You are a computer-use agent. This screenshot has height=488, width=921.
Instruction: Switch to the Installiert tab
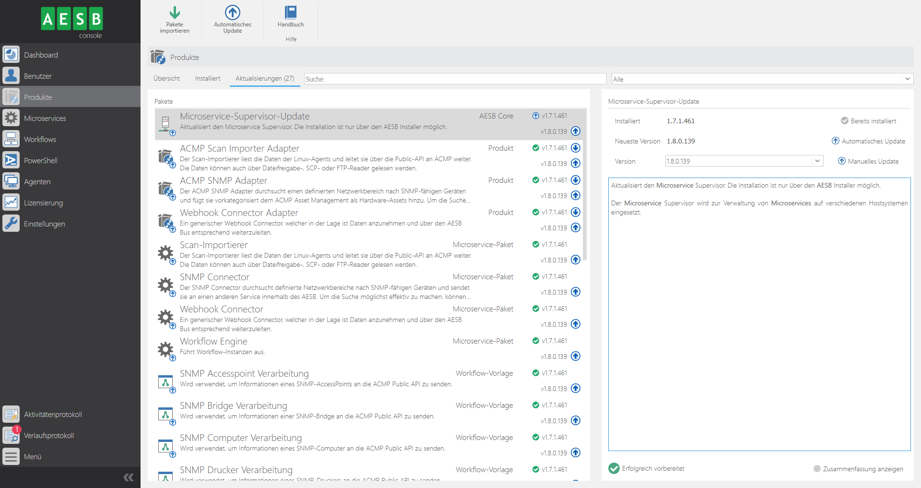207,79
